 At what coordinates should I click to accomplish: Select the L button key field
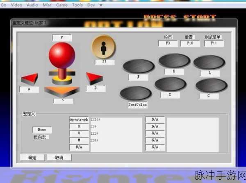210,73
